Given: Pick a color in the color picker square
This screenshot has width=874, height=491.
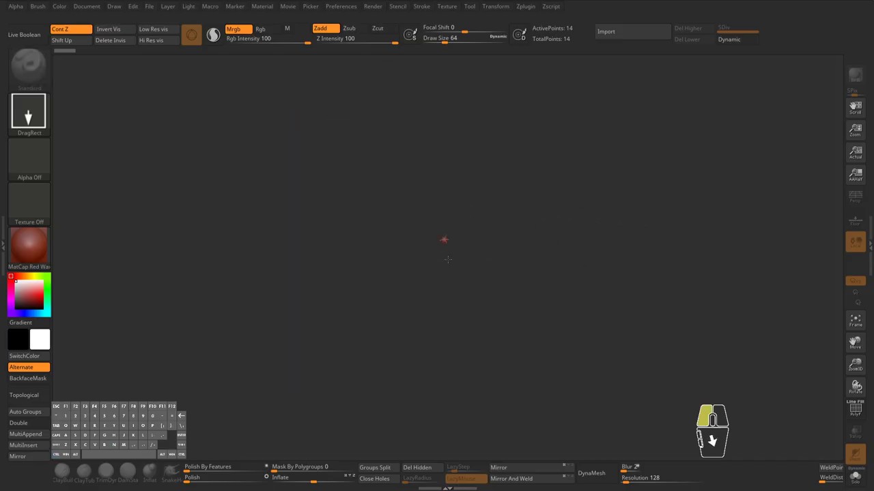Looking at the screenshot, I should pyautogui.click(x=29, y=295).
